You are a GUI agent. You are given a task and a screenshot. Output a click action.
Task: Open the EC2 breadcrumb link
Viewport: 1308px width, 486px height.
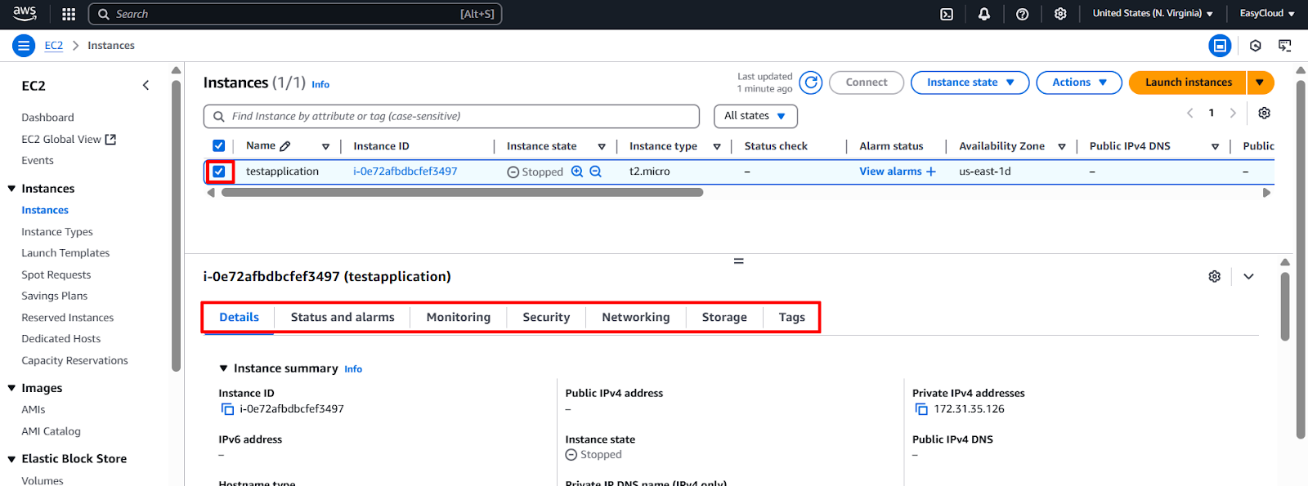(53, 46)
